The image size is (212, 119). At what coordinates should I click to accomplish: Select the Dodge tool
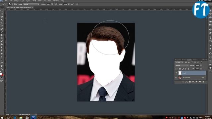coord(2,50)
